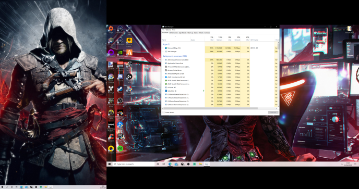The image size is (359, 189).
Task: Show hidden icons chevron in system tray
Action: click(x=342, y=164)
